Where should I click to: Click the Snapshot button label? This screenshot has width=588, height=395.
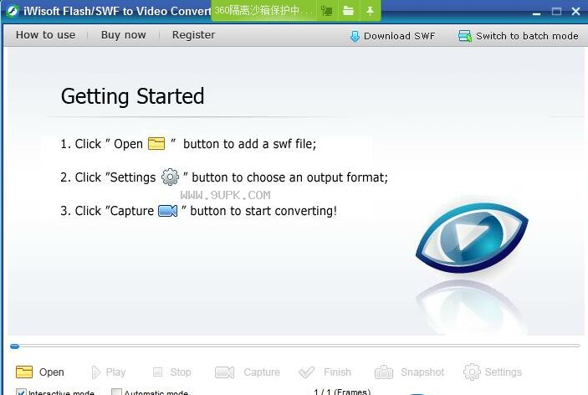[x=422, y=372]
